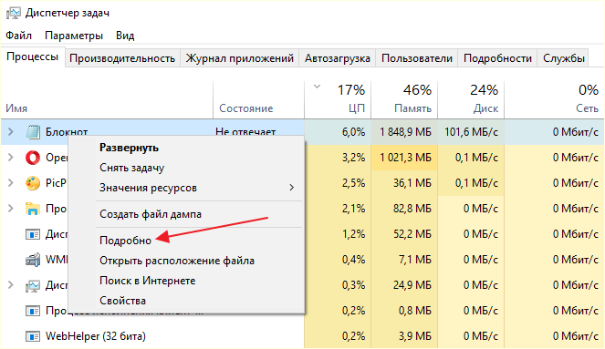This screenshot has width=605, height=349.
Task: Choose Поиск в Интернете menu entry
Action: point(148,281)
